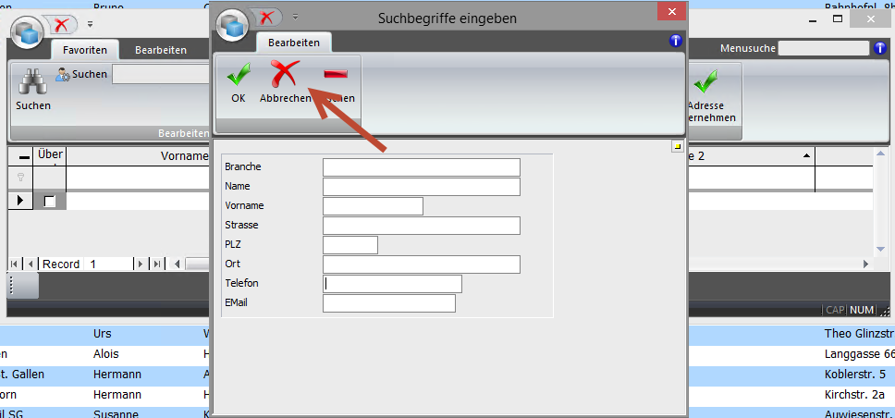Go to next record in navigator
This screenshot has width=895, height=418.
click(141, 264)
